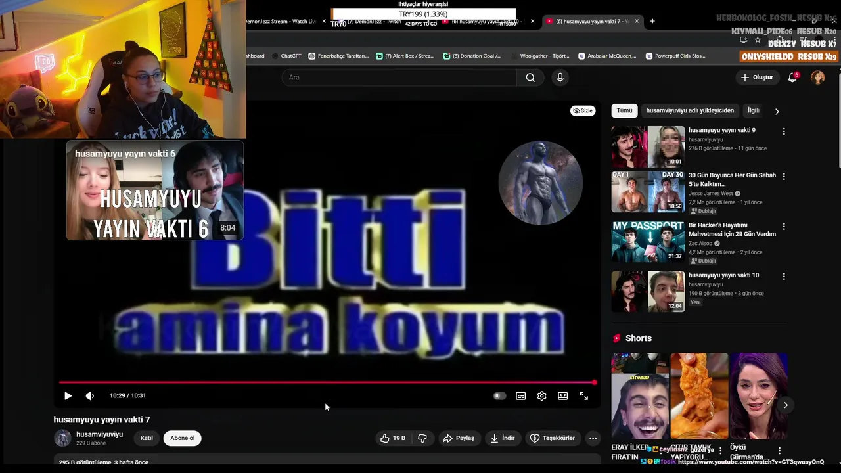841x473 pixels.
Task: Select husamviyuviyu adlı yükleyiciden chip
Action: coord(690,110)
